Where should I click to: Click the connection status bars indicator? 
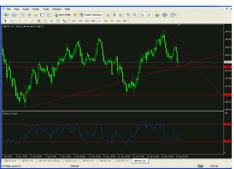200,166
